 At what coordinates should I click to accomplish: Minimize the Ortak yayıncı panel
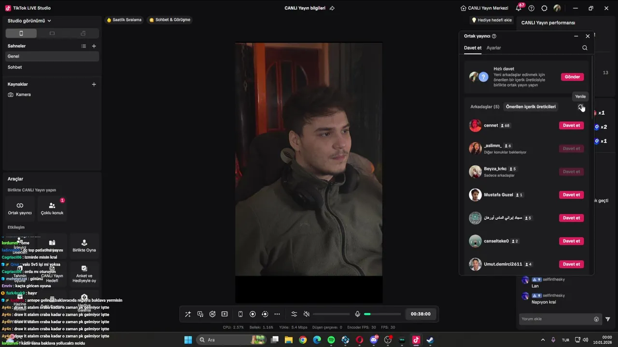pyautogui.click(x=576, y=36)
